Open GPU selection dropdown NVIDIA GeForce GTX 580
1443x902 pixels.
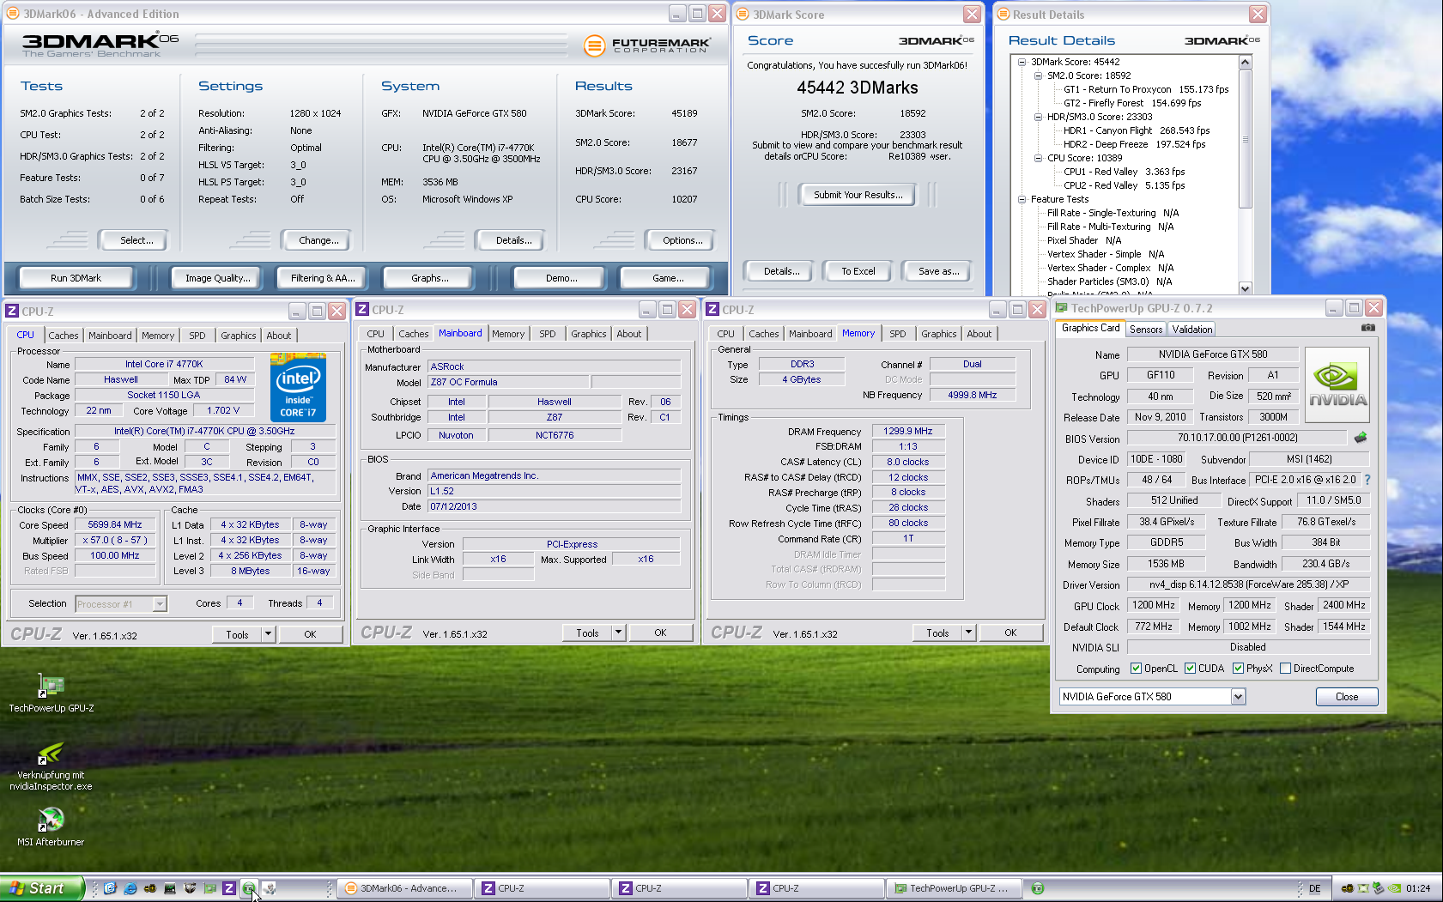[x=1238, y=697]
